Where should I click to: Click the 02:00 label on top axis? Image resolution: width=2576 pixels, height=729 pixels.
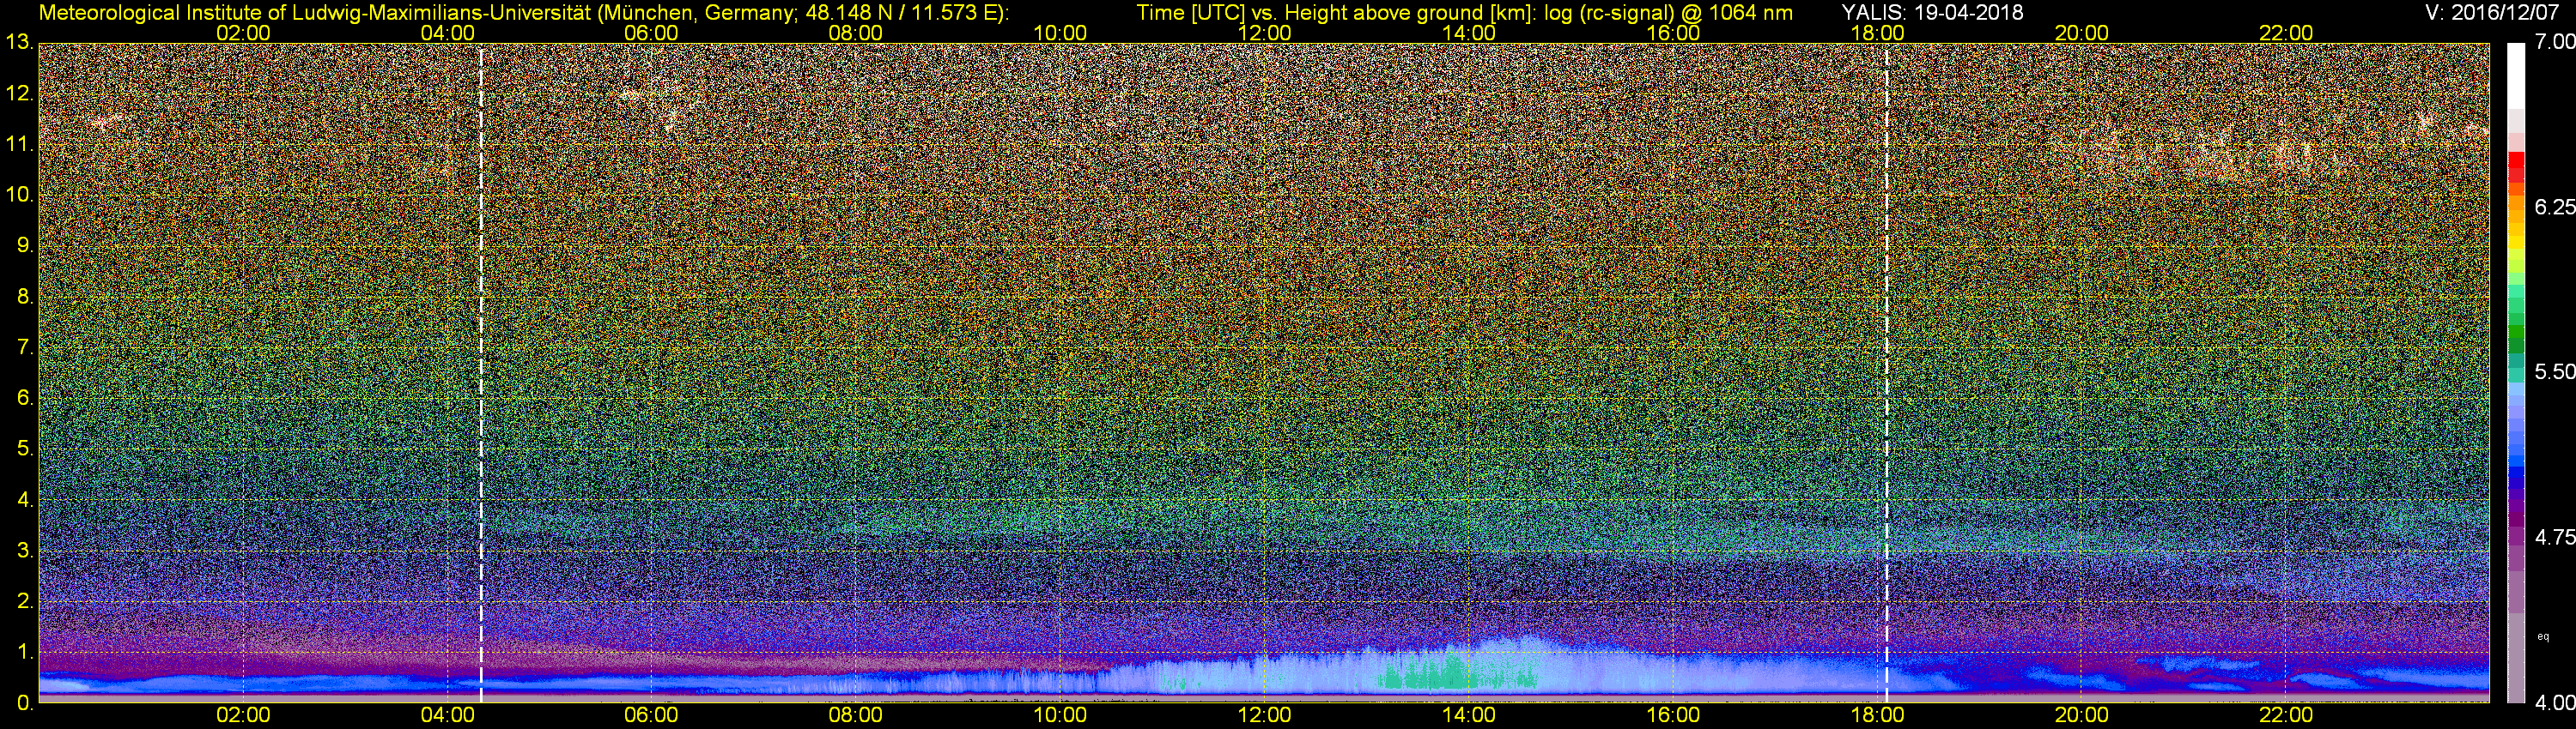(x=243, y=33)
